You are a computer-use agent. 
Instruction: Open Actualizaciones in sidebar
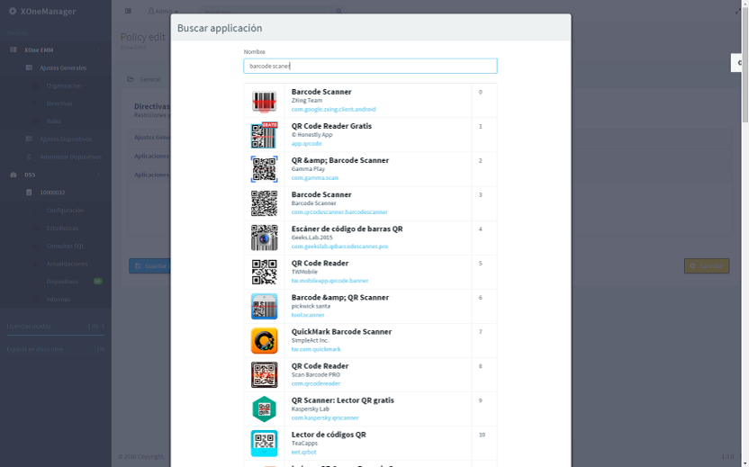pos(67,264)
